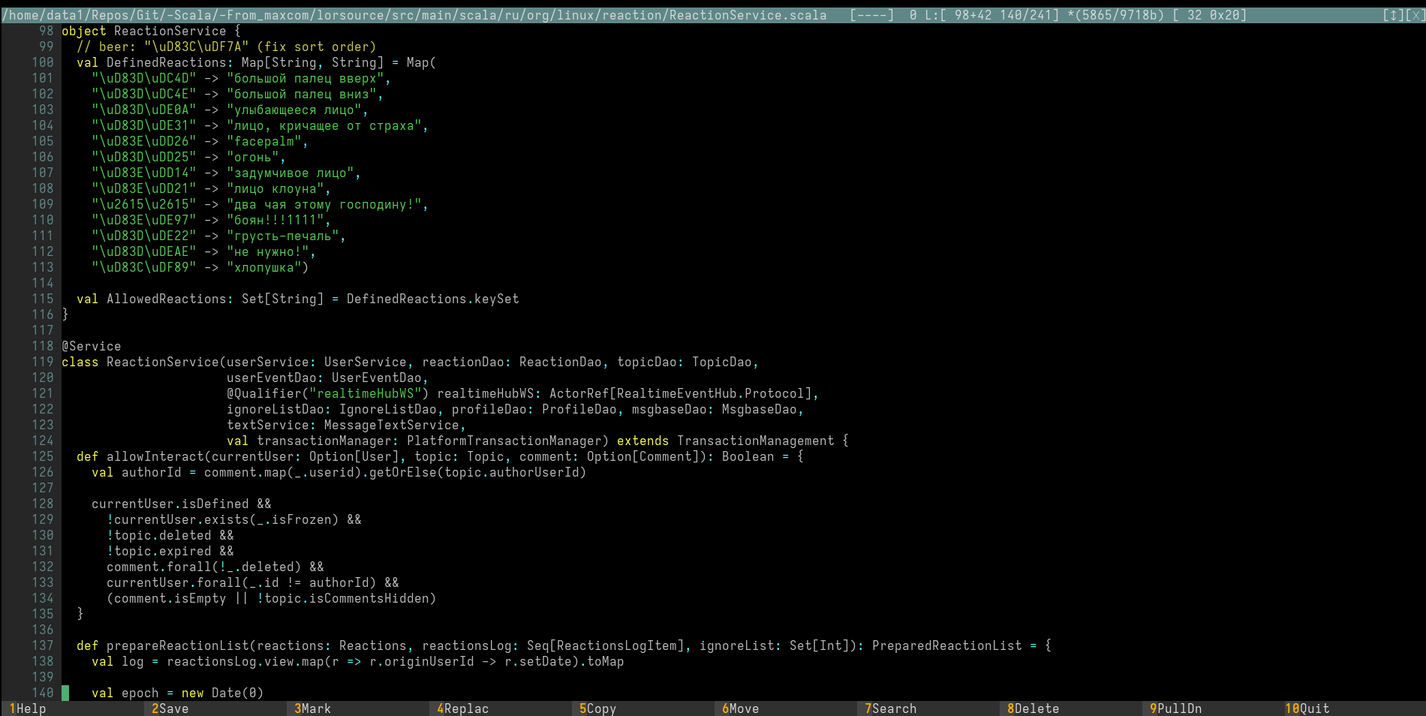Open the 7Search function
The image size is (1426, 716).
pos(890,708)
